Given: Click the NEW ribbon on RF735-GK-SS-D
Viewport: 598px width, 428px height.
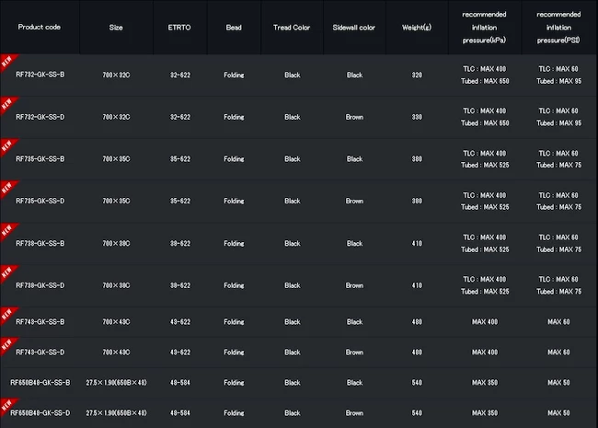Looking at the screenshot, I should (7, 187).
